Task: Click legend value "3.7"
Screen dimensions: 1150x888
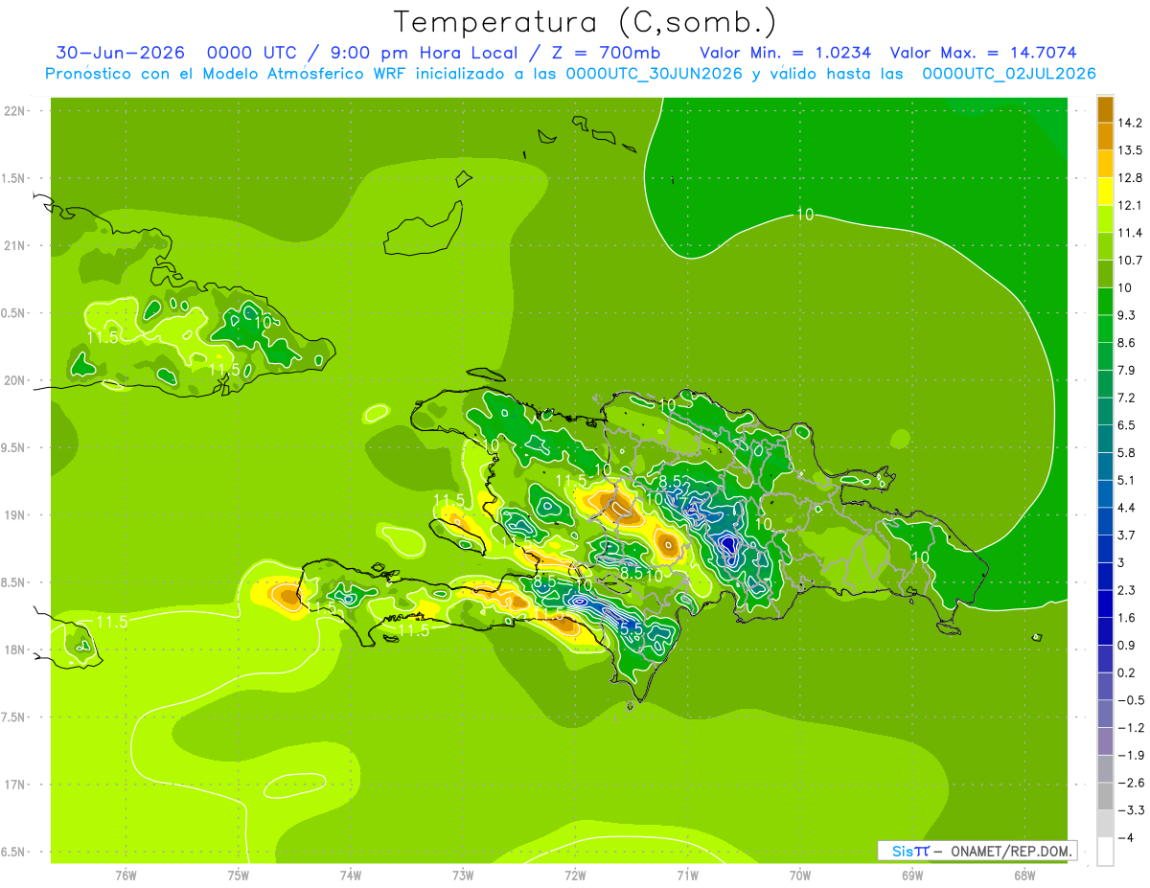Action: [1126, 535]
